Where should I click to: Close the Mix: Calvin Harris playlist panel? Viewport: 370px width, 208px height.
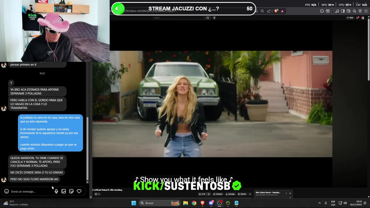tap(290, 193)
